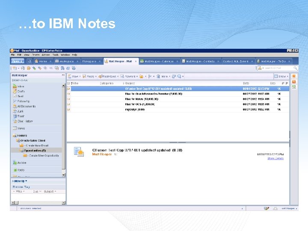Image resolution: width=308 pixels, height=231 pixels.
Task: Click the last globe icon in top toolbar
Action: (x=74, y=68)
